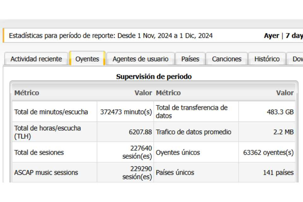Open the partially visible Dow tab
Image resolution: width=303 pixels, height=202 pixels.
click(x=295, y=59)
